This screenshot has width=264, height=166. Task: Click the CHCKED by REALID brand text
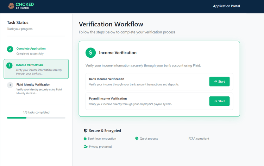point(25,6)
